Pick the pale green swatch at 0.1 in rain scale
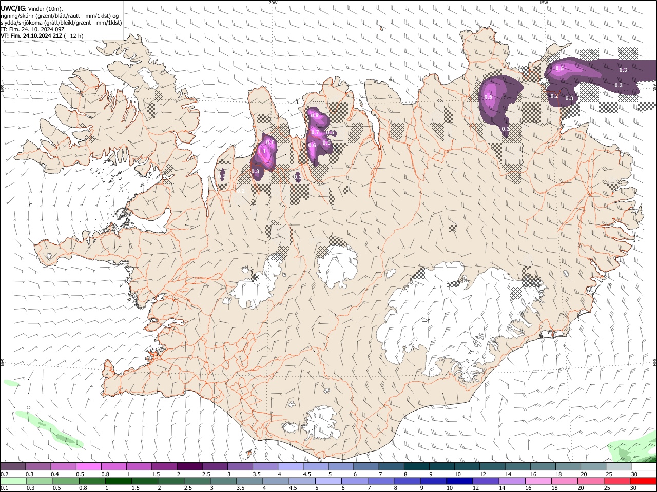Viewport: 657px width, 492px height. click(13, 481)
